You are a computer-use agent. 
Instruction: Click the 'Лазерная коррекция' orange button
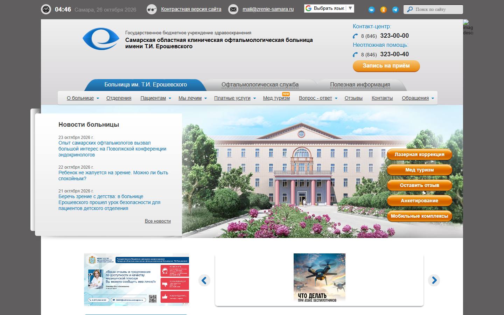[420, 154]
